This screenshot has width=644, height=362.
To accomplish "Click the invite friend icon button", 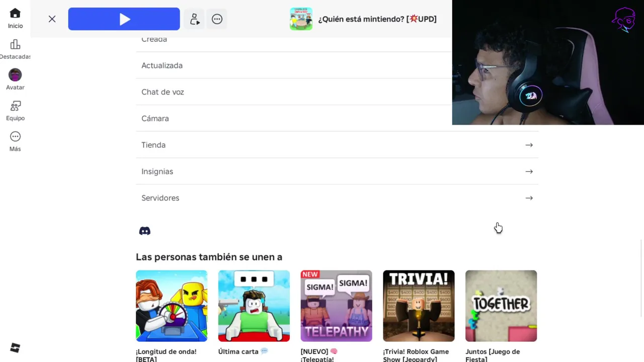I will (194, 19).
